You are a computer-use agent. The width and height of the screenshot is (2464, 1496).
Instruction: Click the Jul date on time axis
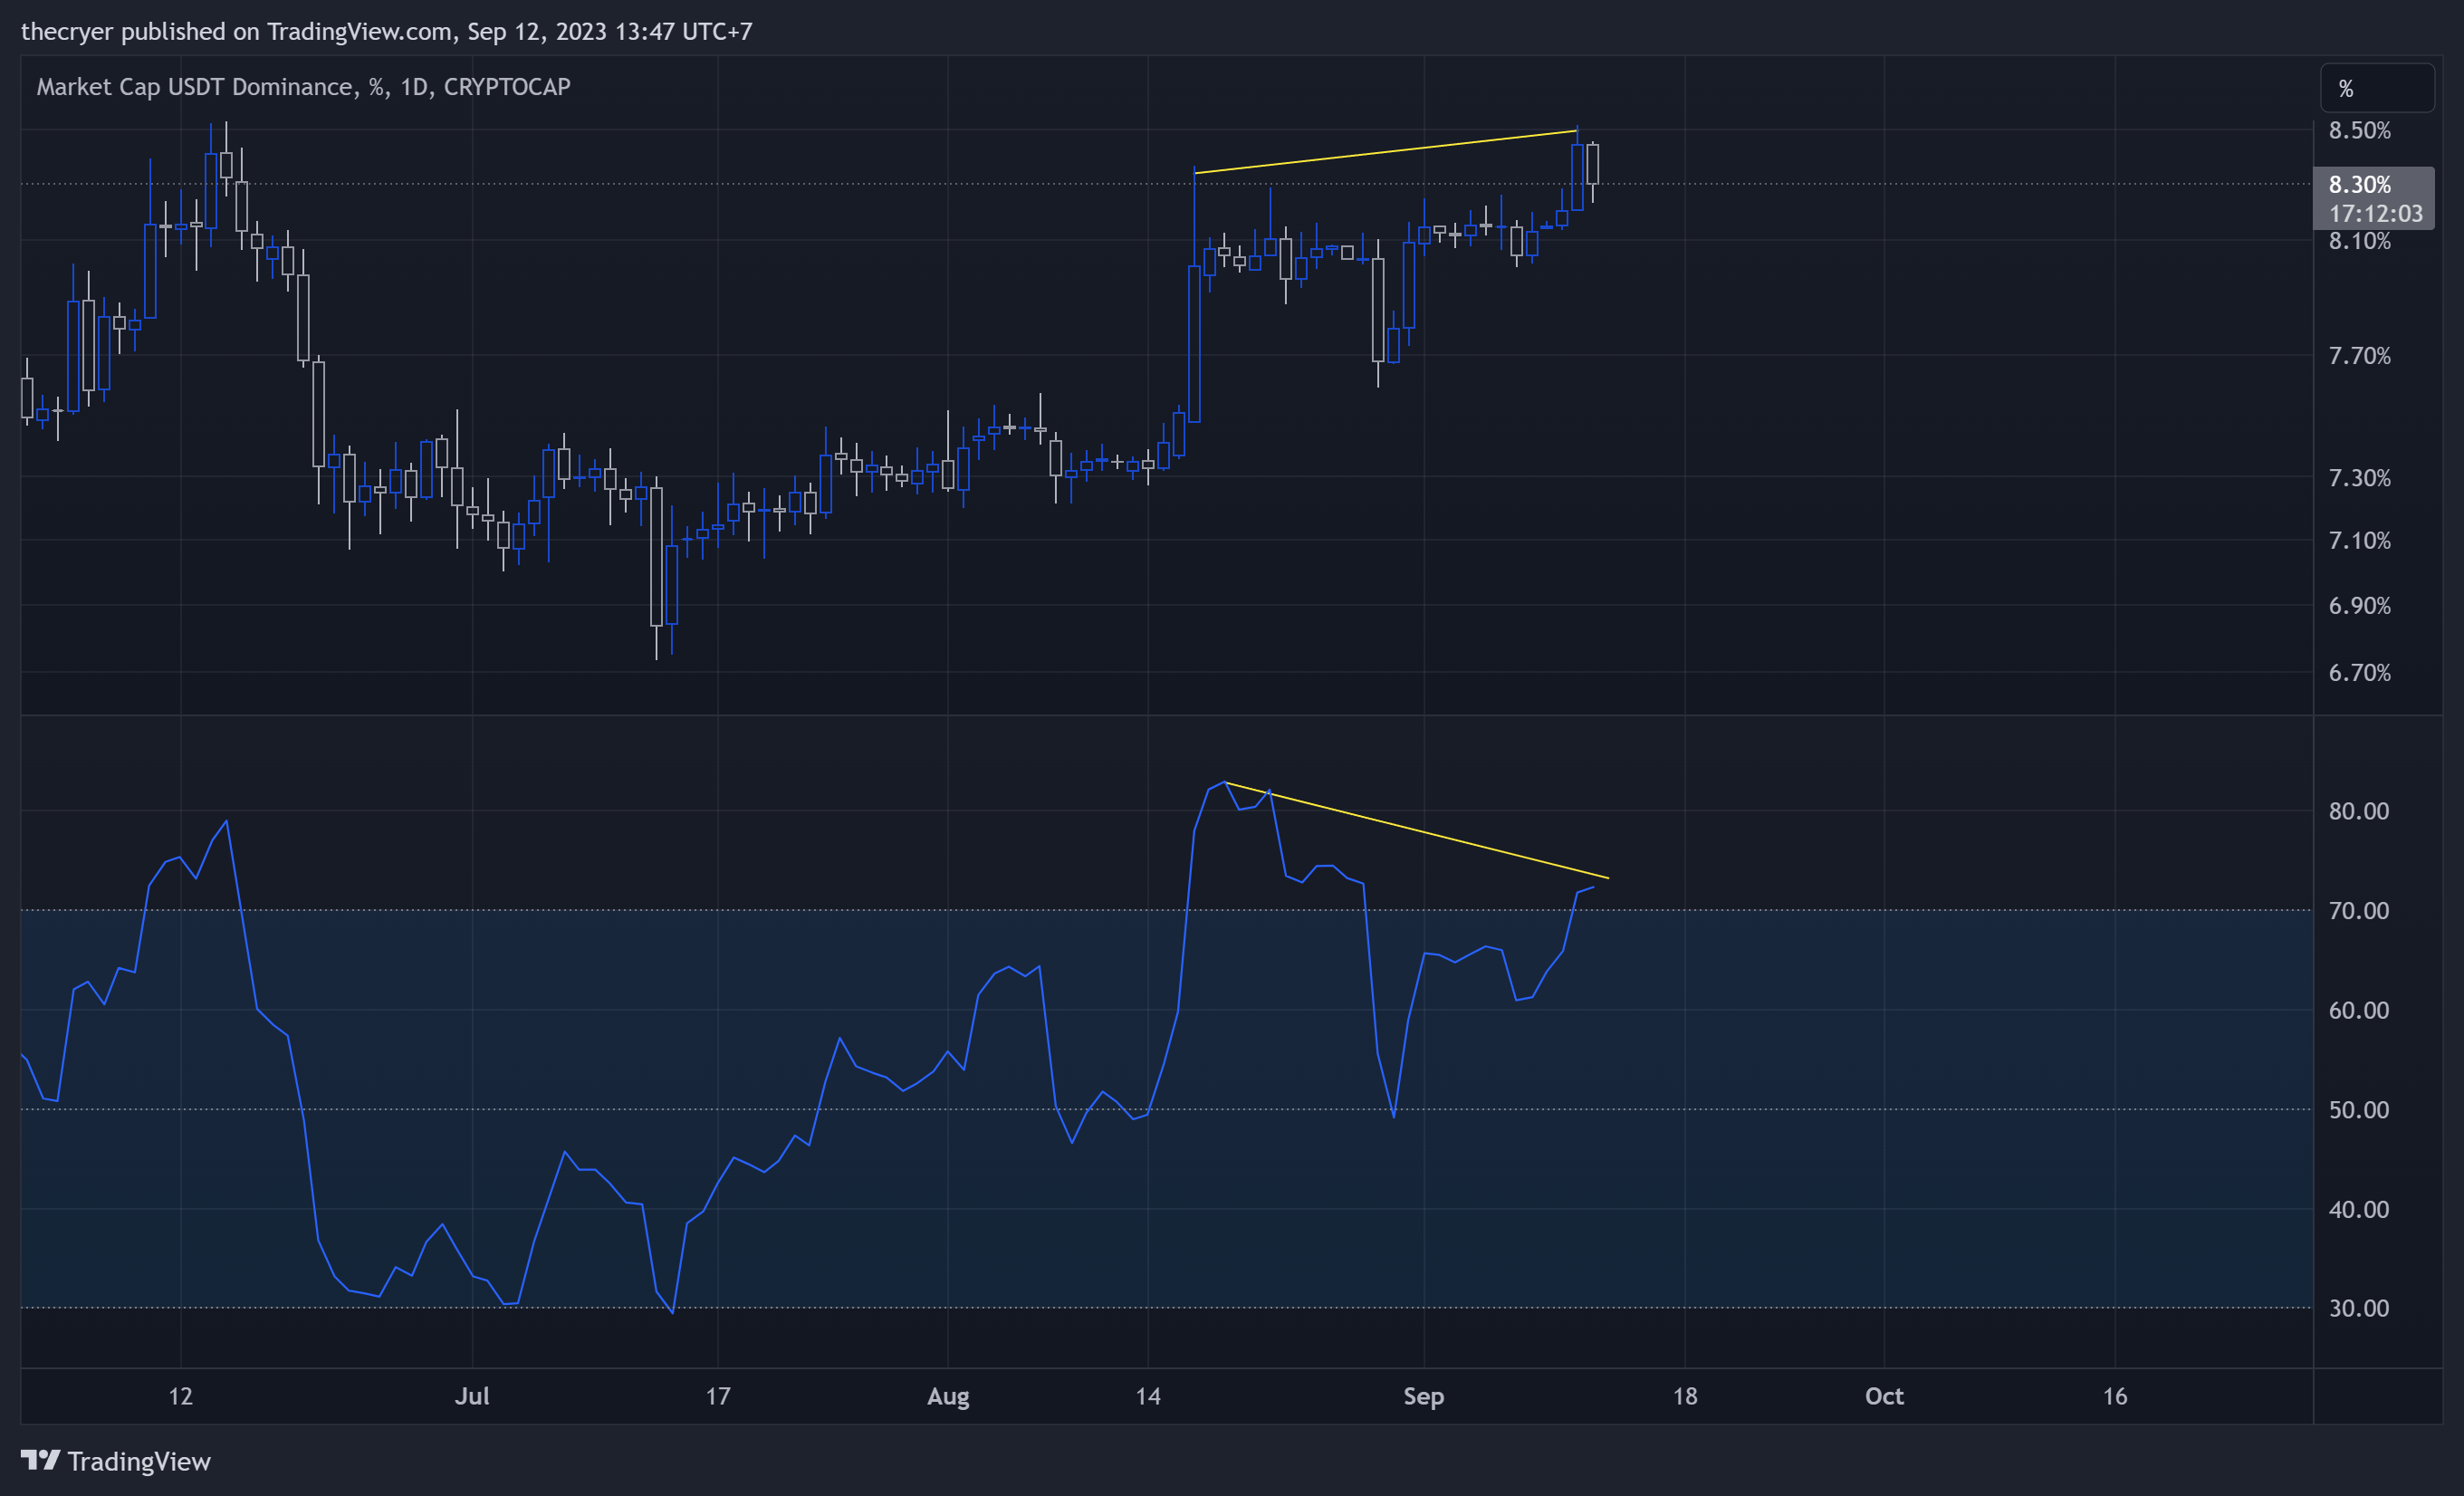[x=472, y=1396]
